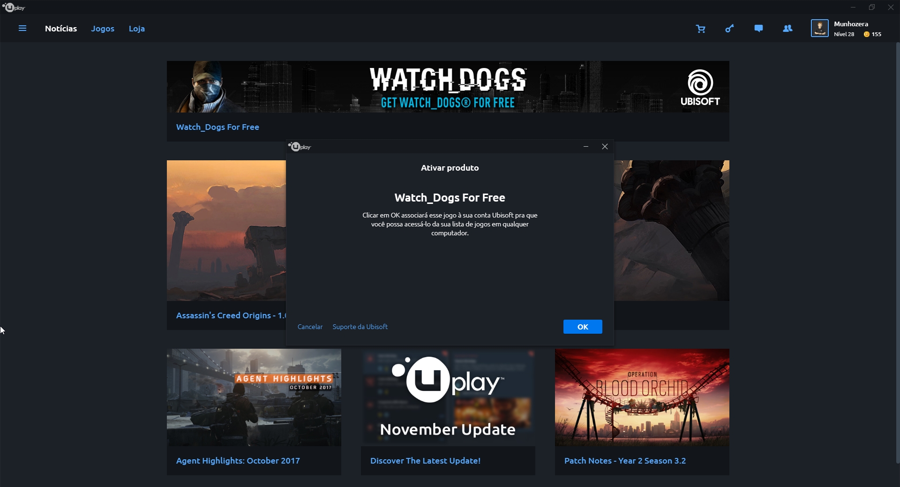Close the Ativar produto dialog
This screenshot has height=487, width=900.
[x=605, y=147]
